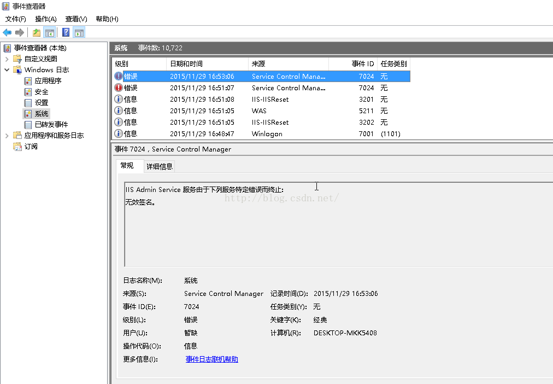The height and width of the screenshot is (384, 553).
Task: Click the 来源 value Service Control Manager
Action: [x=223, y=294]
